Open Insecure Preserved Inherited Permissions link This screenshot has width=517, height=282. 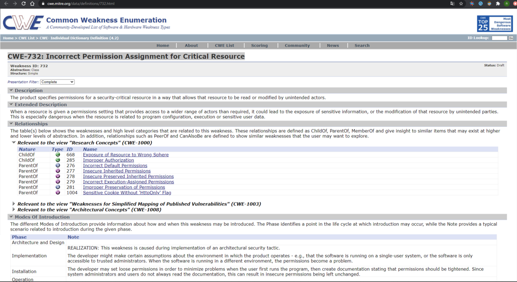tap(128, 177)
